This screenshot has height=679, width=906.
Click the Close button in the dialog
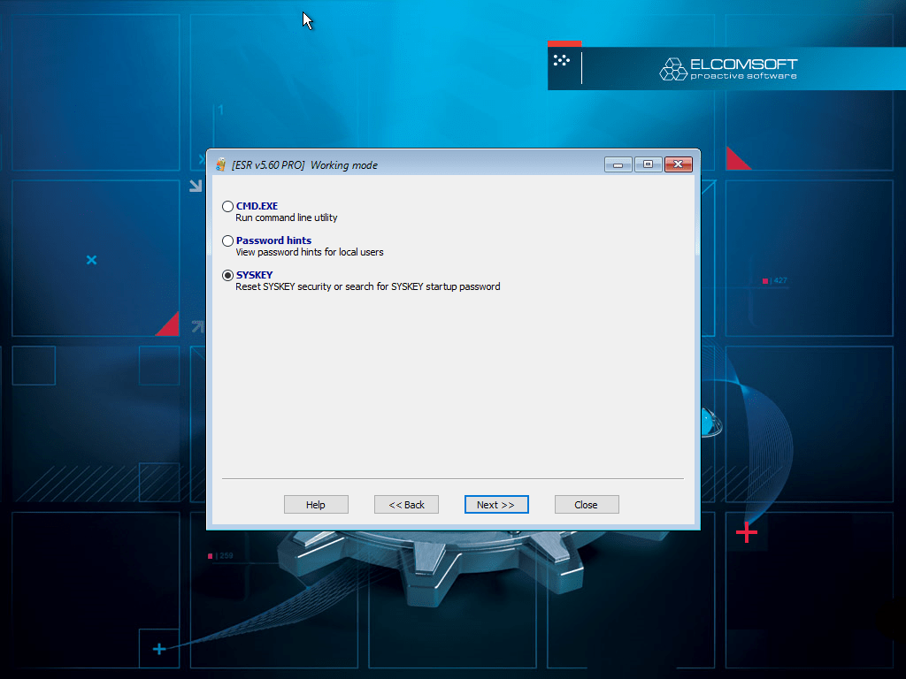point(587,505)
